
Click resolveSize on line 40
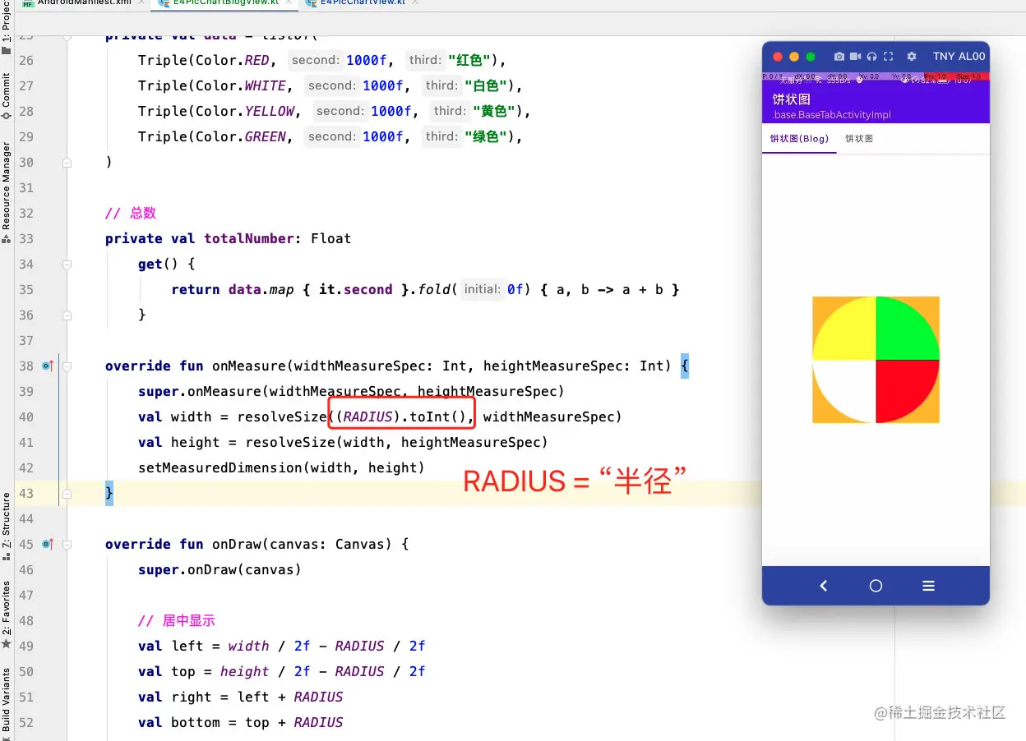click(282, 417)
